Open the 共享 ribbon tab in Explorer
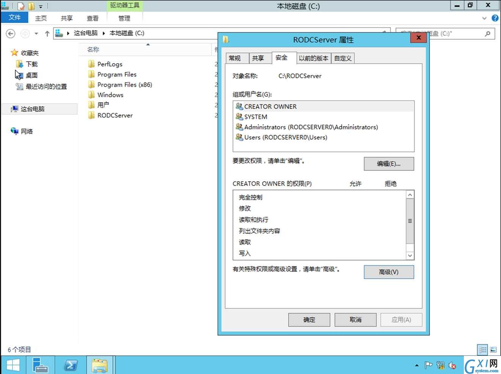The width and height of the screenshot is (501, 374). pos(67,18)
